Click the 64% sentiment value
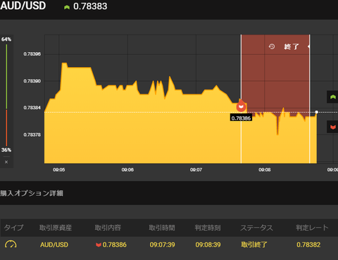 6,39
